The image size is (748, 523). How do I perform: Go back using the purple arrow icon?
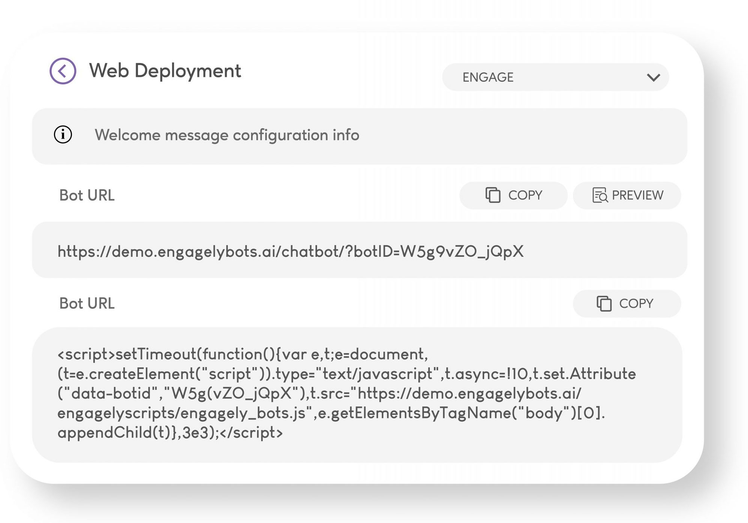pyautogui.click(x=63, y=71)
